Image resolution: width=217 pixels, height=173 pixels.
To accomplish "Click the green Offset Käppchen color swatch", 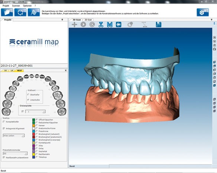I will [34, 120].
